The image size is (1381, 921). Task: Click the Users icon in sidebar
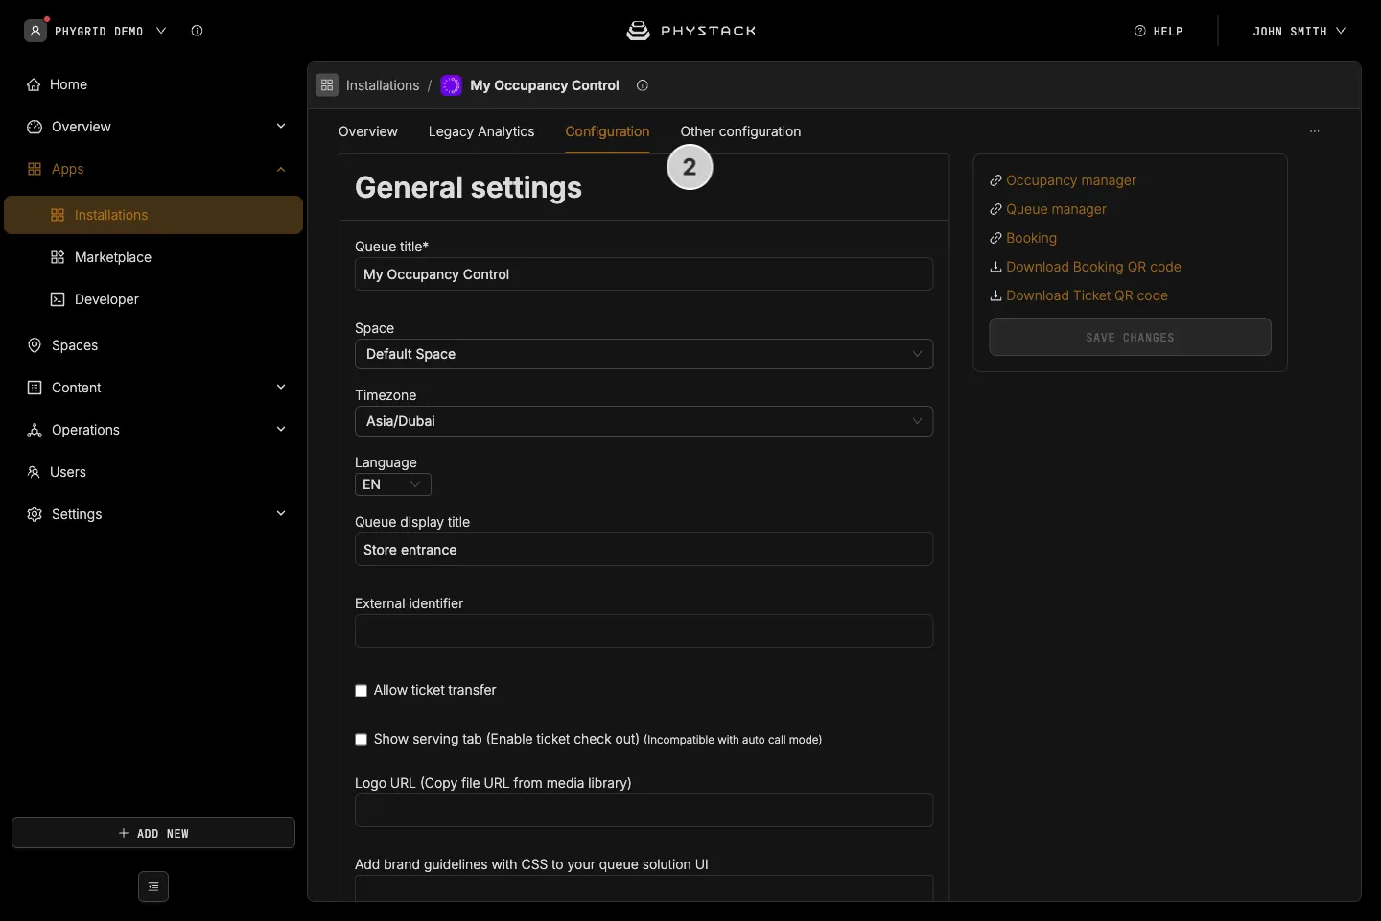tap(34, 472)
